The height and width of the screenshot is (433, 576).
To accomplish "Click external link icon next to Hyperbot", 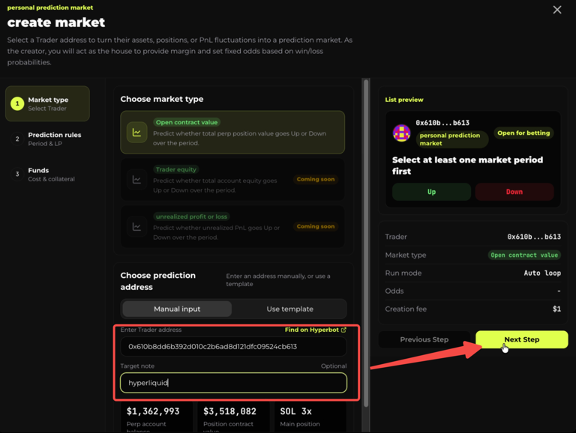I will 343,330.
